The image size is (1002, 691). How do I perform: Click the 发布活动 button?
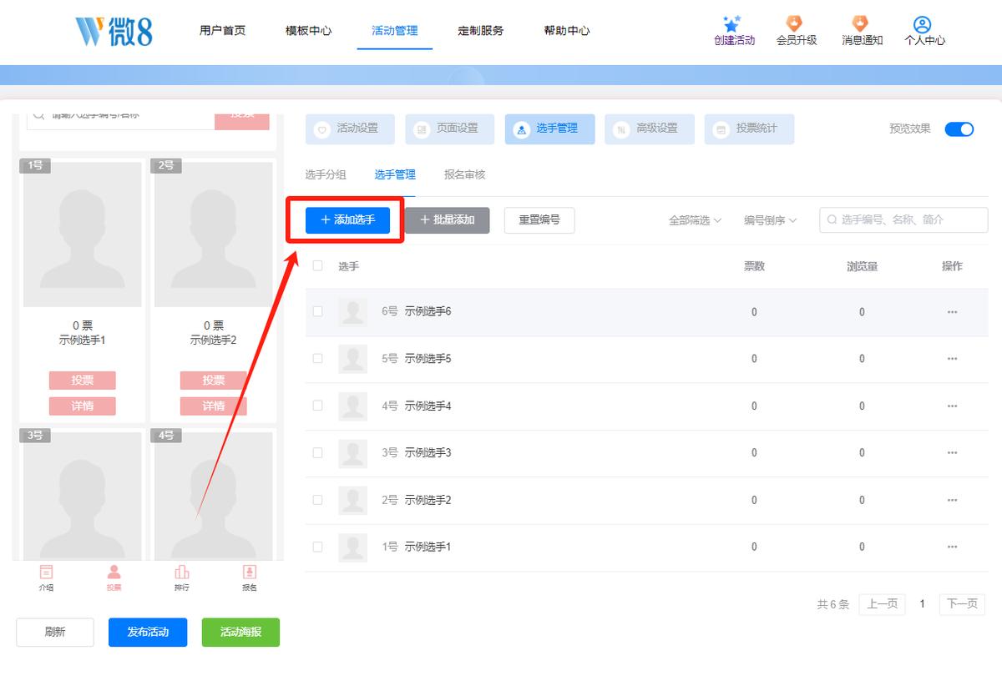[x=148, y=632]
